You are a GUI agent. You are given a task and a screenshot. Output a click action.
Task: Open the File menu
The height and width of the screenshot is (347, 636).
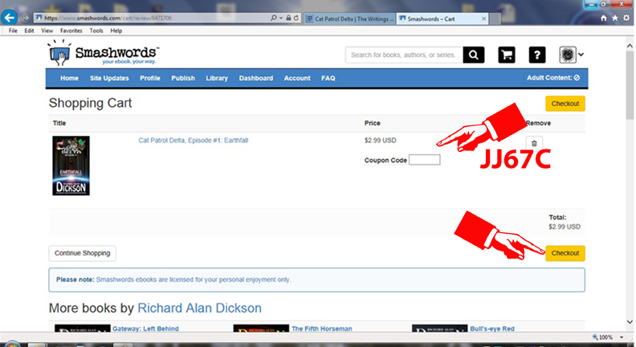point(13,31)
